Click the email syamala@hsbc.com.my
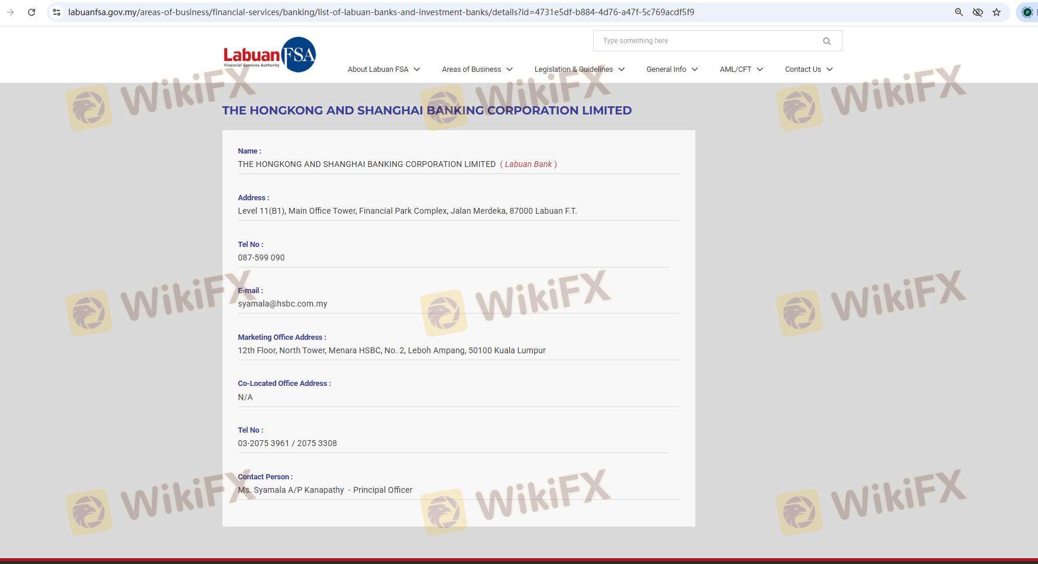 tap(283, 304)
